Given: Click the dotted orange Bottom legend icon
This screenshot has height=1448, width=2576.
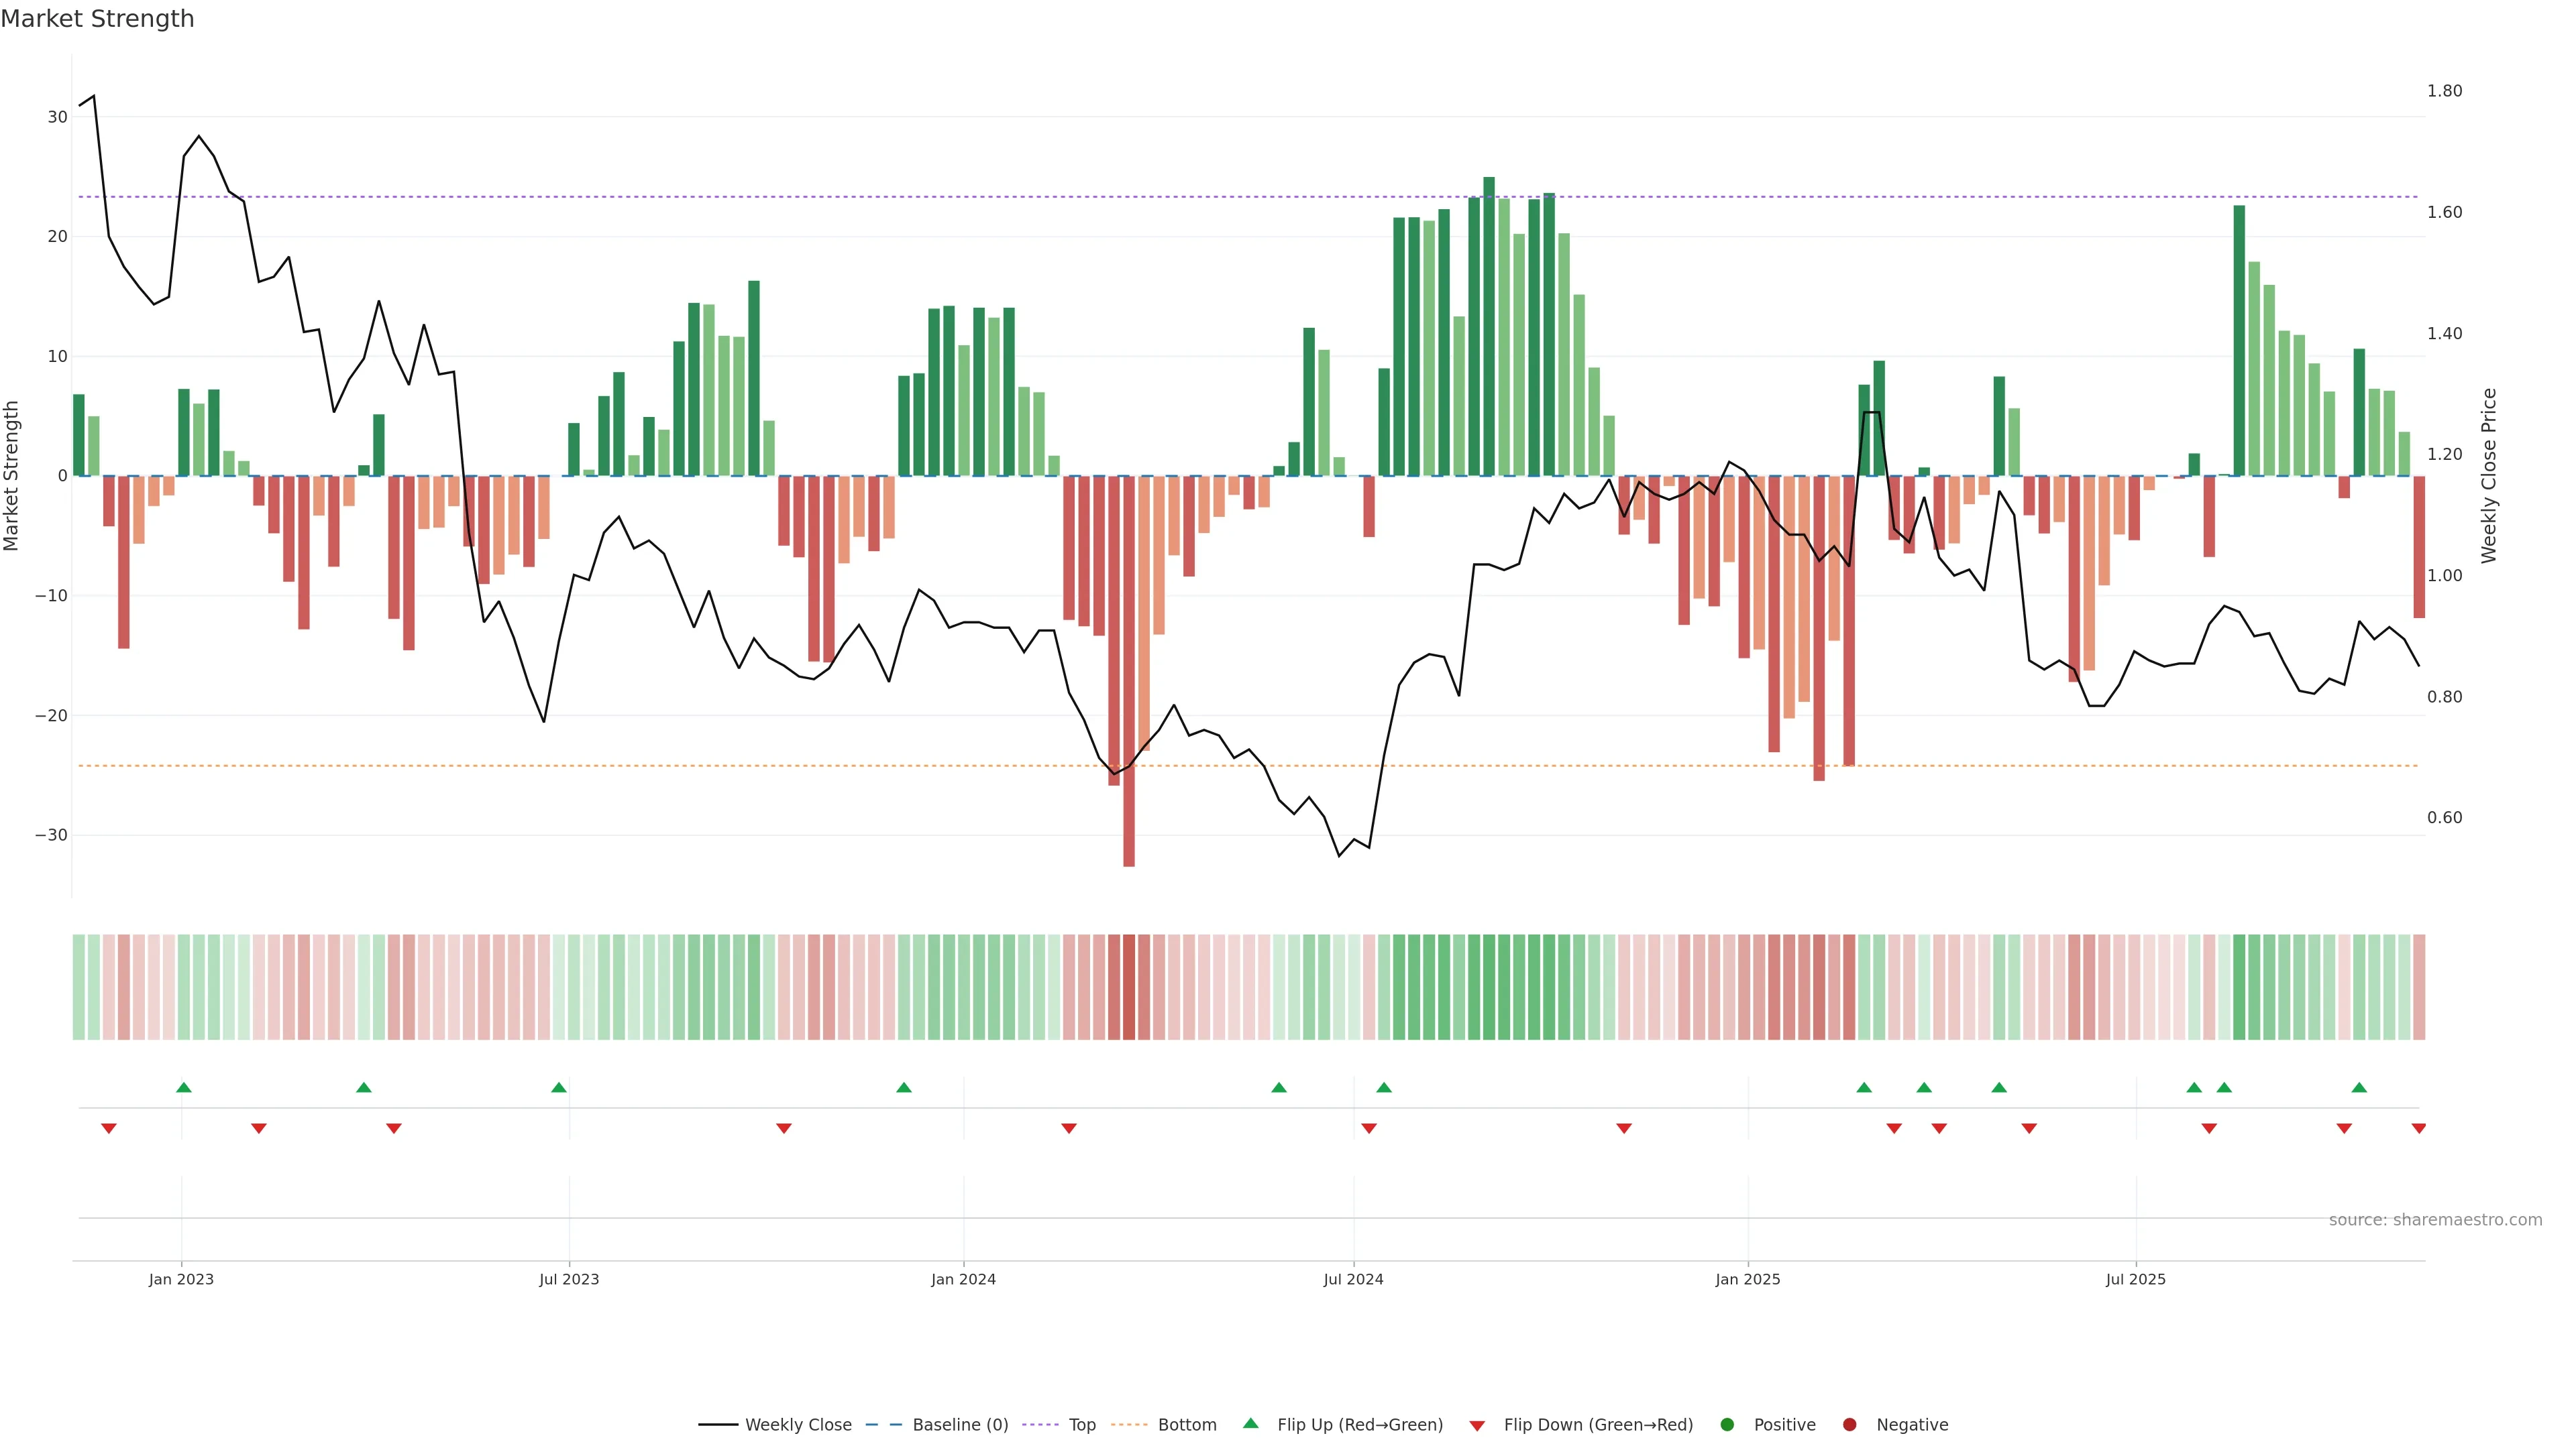Looking at the screenshot, I should 1129,1424.
